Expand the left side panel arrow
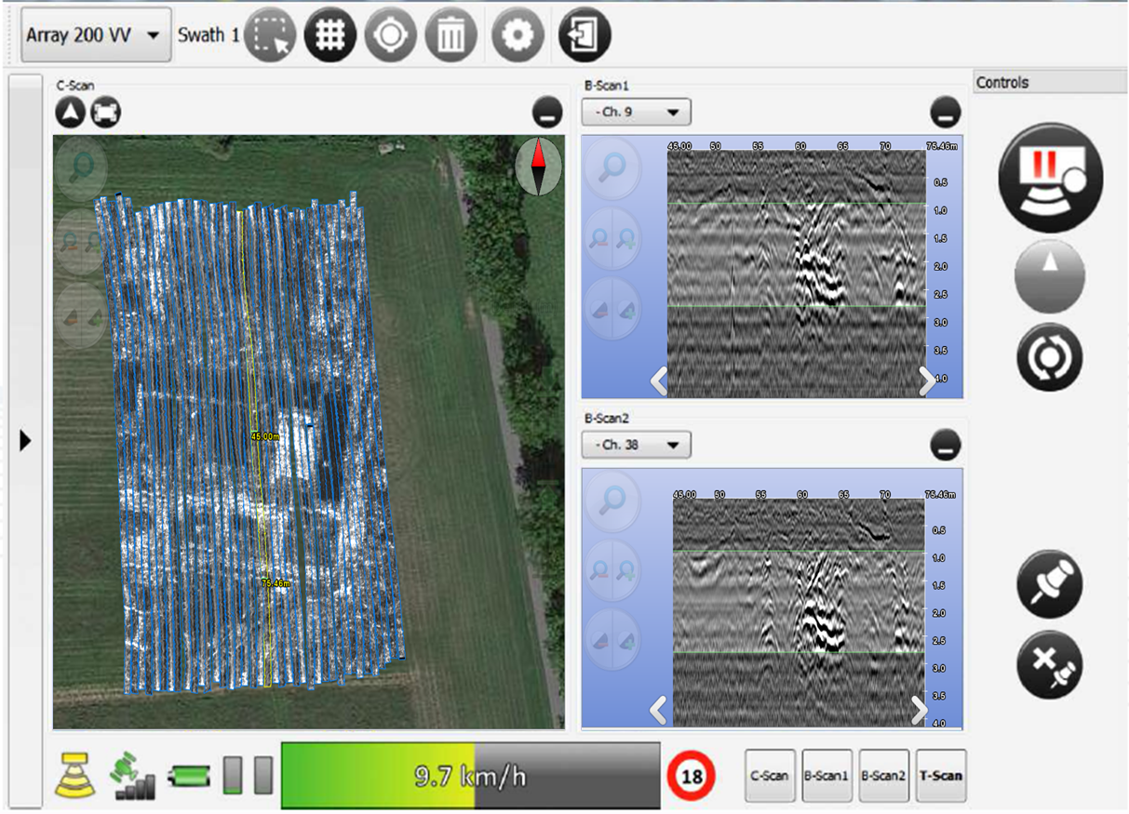Screen dimensions: 1129x814 coord(25,440)
